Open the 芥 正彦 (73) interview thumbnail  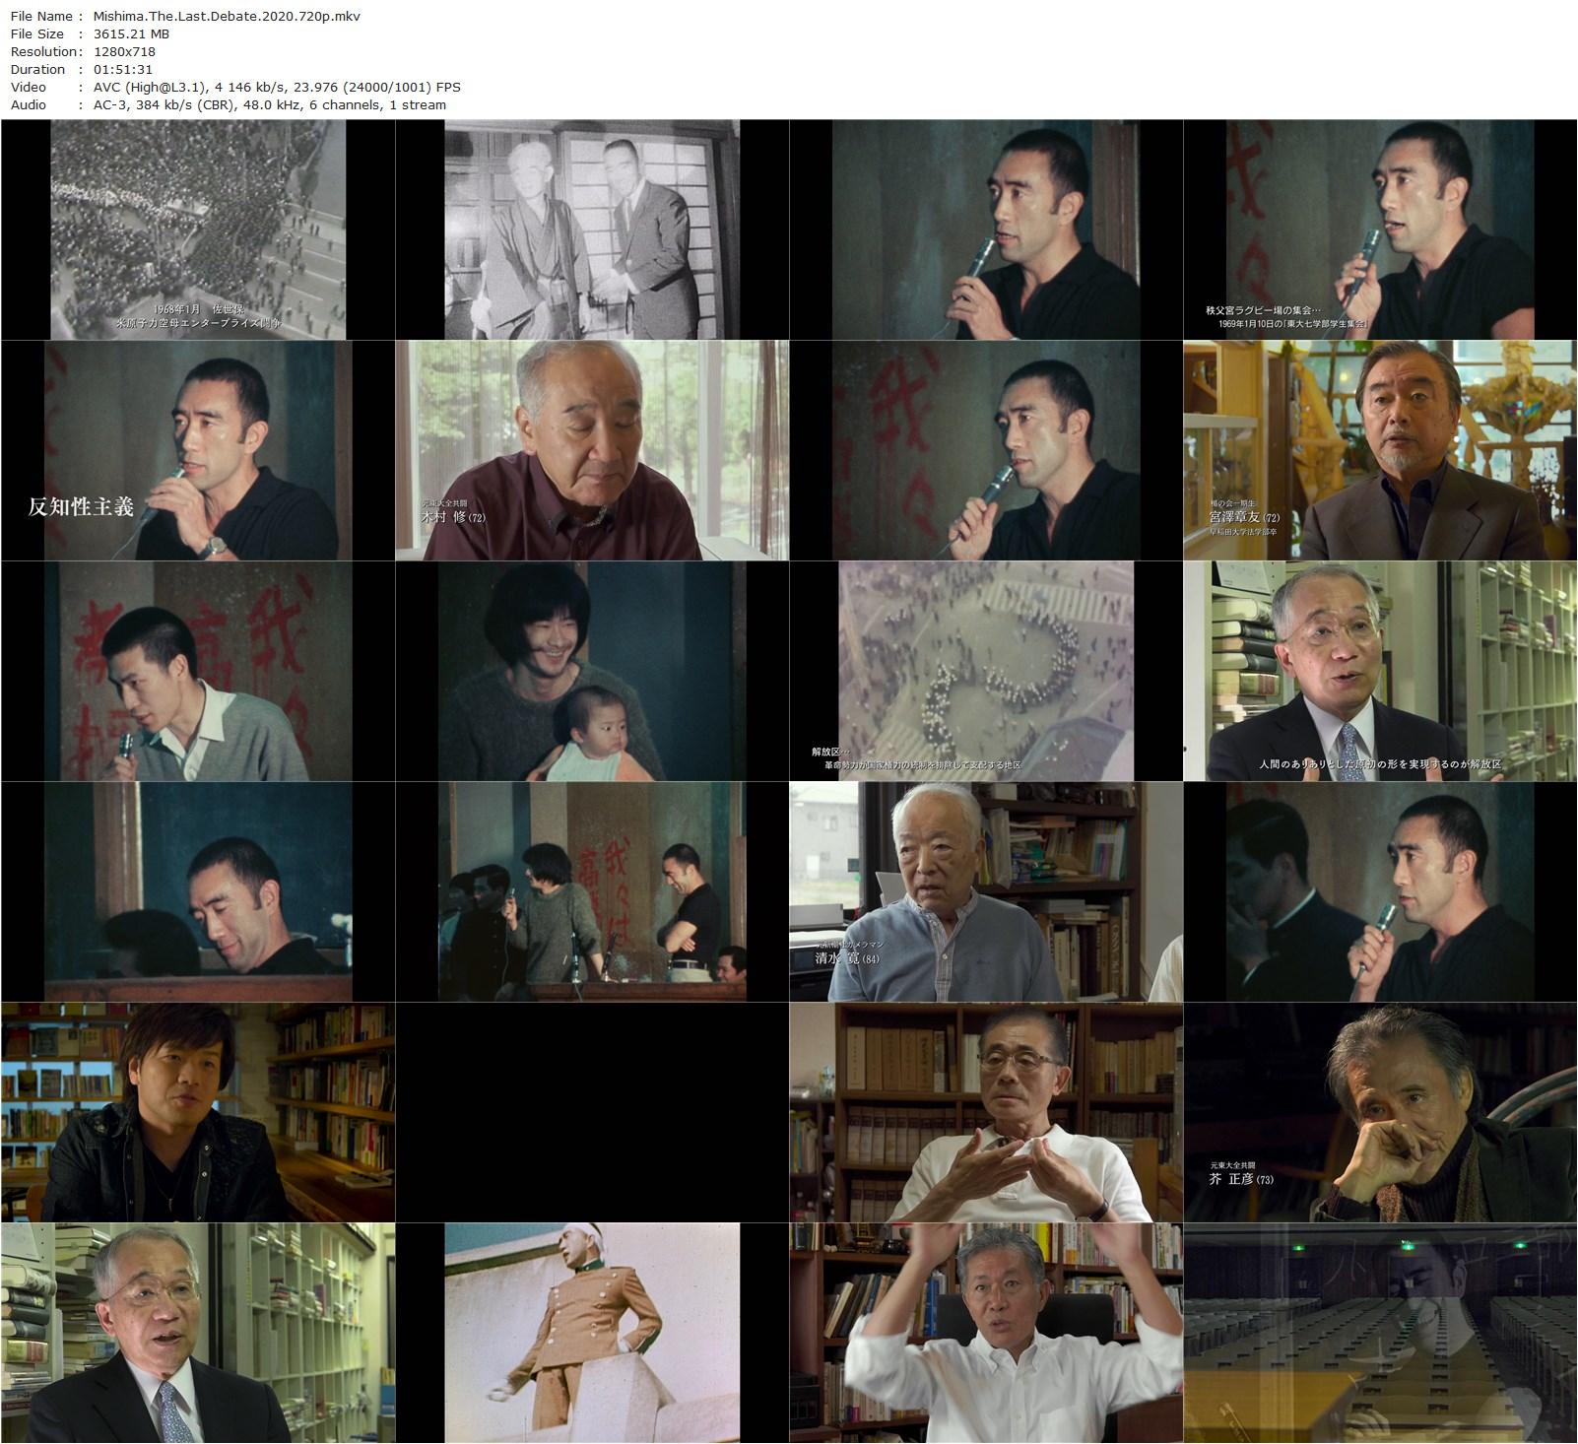(1379, 1113)
